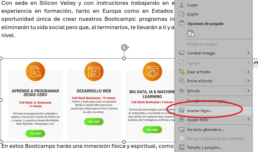Select Copiar from the context menu

click(x=213, y=14)
